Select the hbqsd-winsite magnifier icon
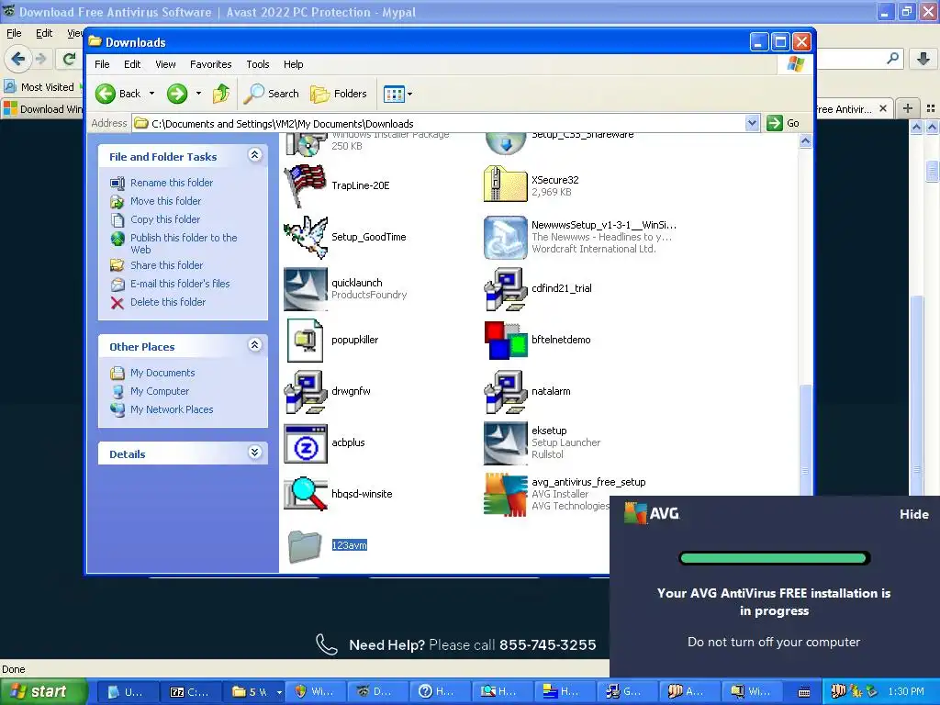The image size is (940, 705). [x=306, y=494]
